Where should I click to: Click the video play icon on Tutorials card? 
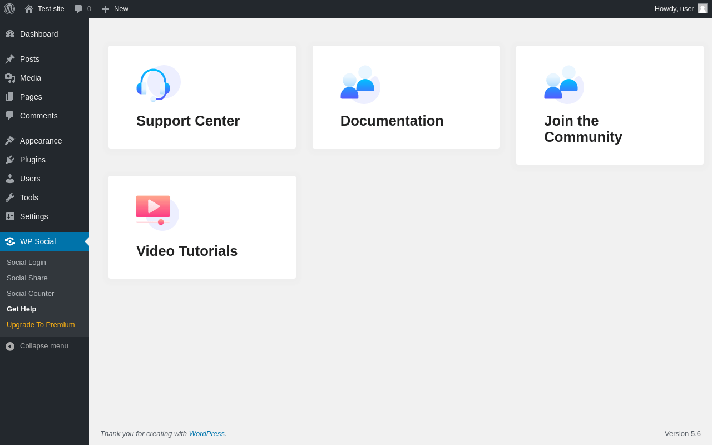[157, 213]
